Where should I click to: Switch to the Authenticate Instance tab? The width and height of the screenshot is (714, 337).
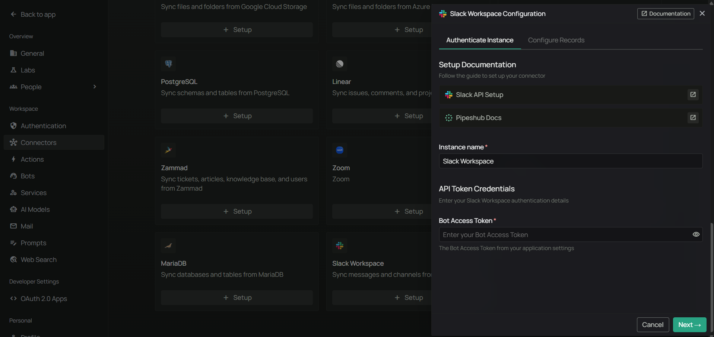(x=480, y=40)
